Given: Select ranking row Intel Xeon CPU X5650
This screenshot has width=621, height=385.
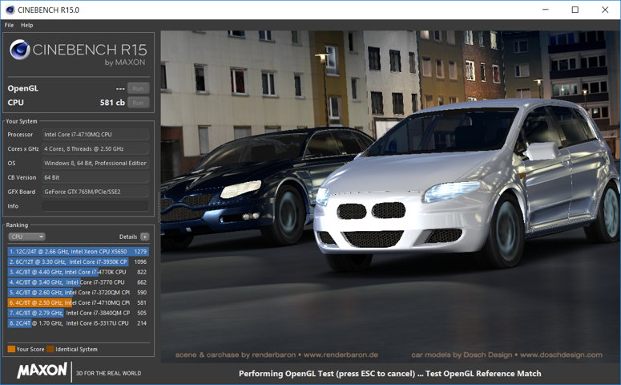Looking at the screenshot, I should coord(78,251).
